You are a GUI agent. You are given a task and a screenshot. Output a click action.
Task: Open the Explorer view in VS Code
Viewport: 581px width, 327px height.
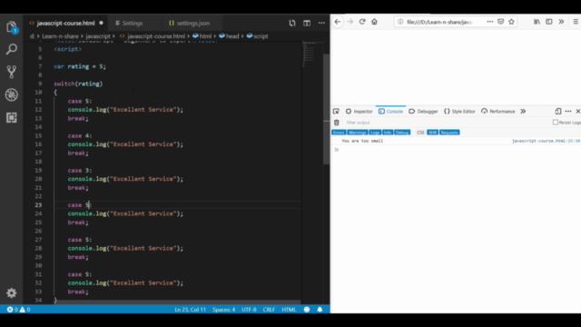pyautogui.click(x=12, y=27)
